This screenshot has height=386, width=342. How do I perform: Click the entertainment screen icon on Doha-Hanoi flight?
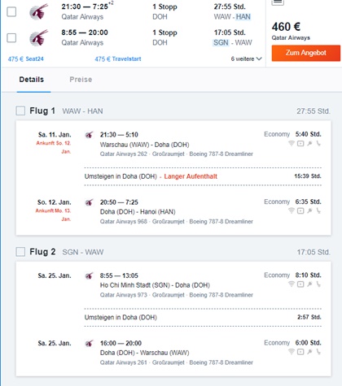click(x=300, y=210)
